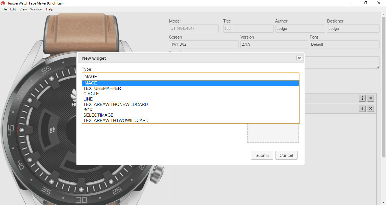Remove the lower widget row with its X

click(x=370, y=108)
